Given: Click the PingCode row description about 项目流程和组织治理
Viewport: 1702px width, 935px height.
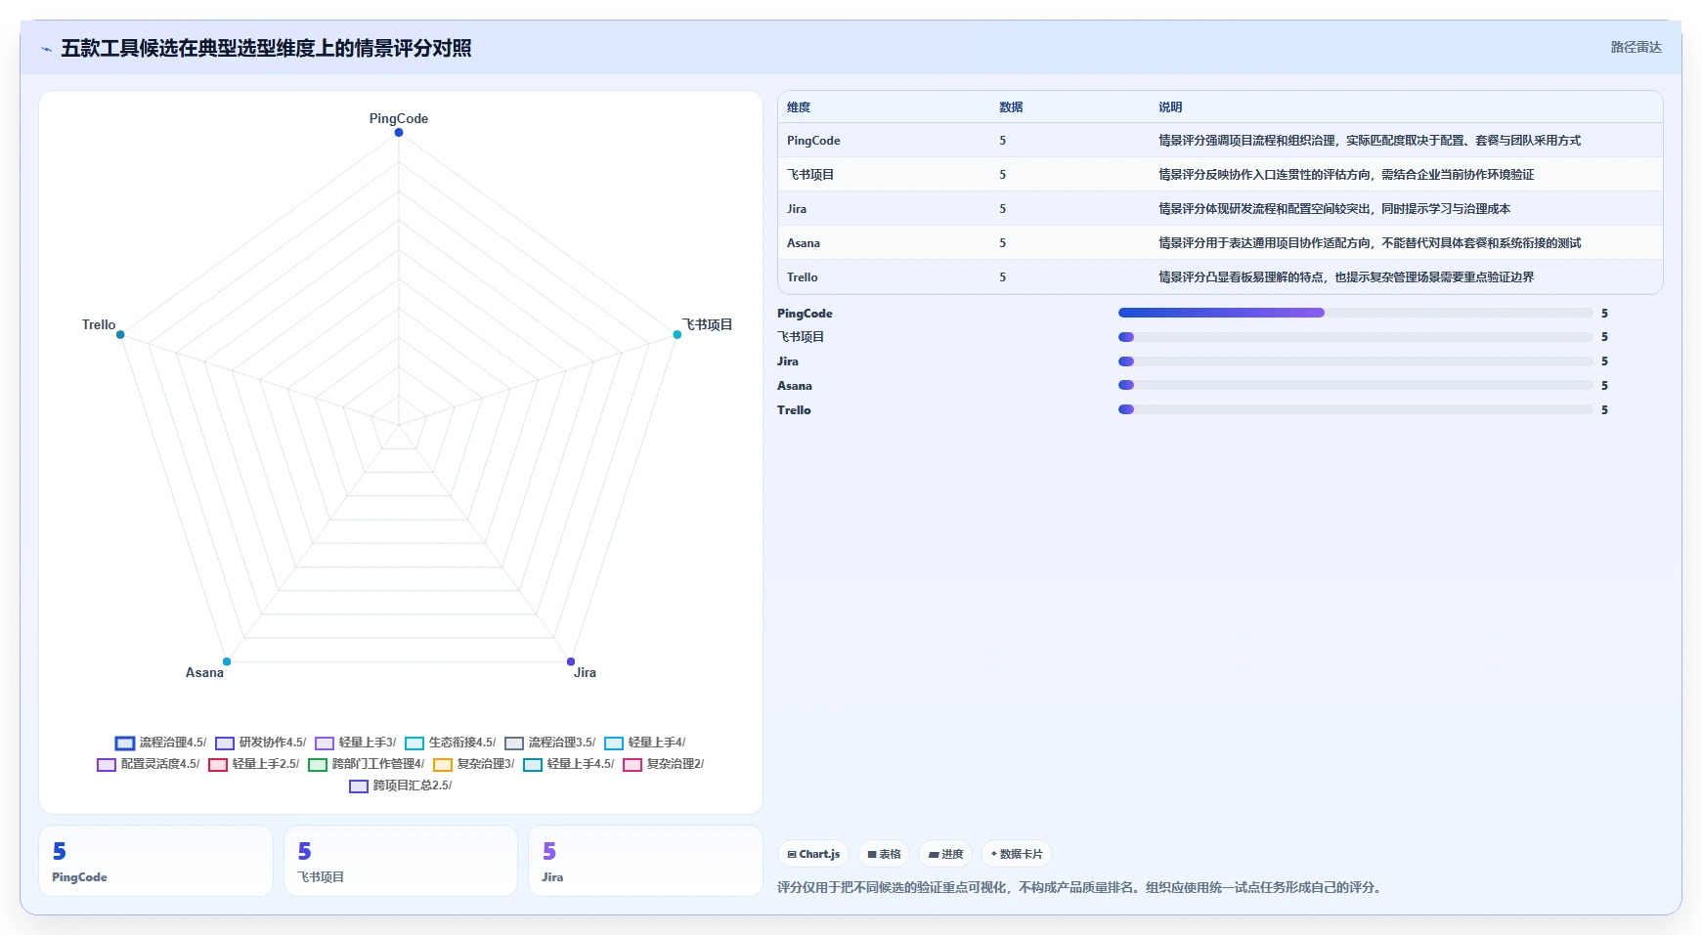Looking at the screenshot, I should point(1370,141).
